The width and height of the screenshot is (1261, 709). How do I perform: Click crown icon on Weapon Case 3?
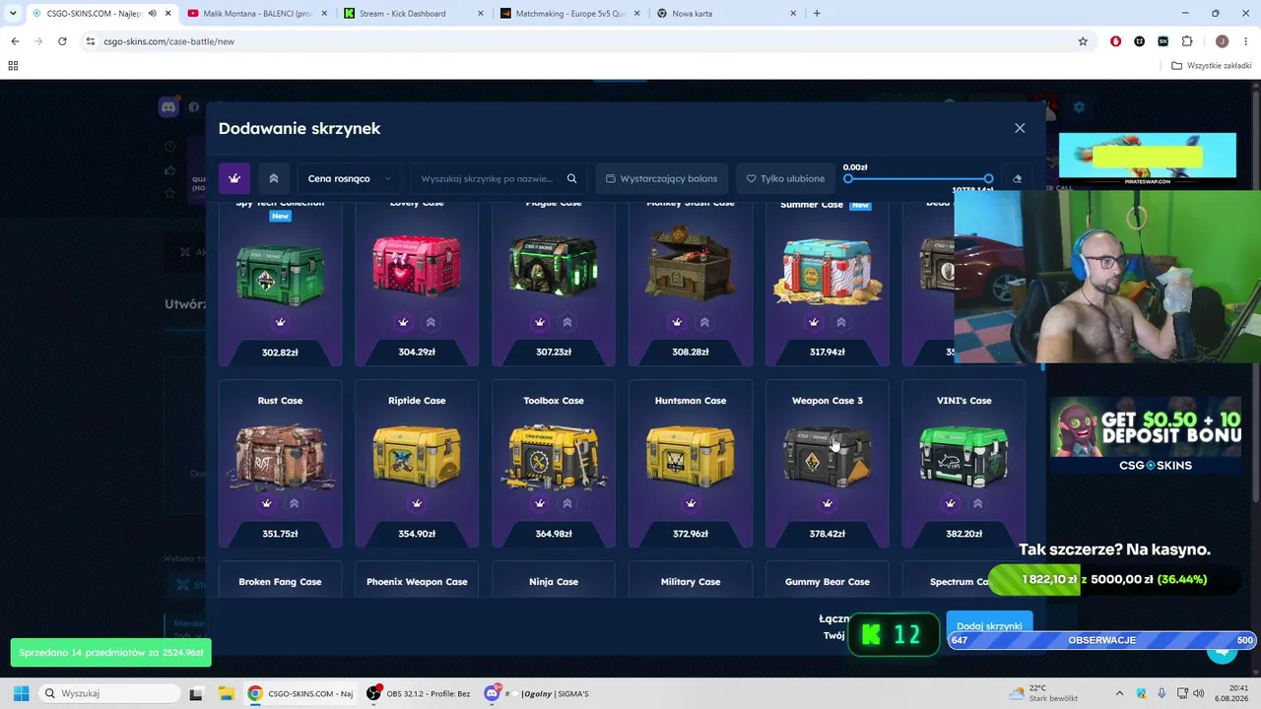828,503
